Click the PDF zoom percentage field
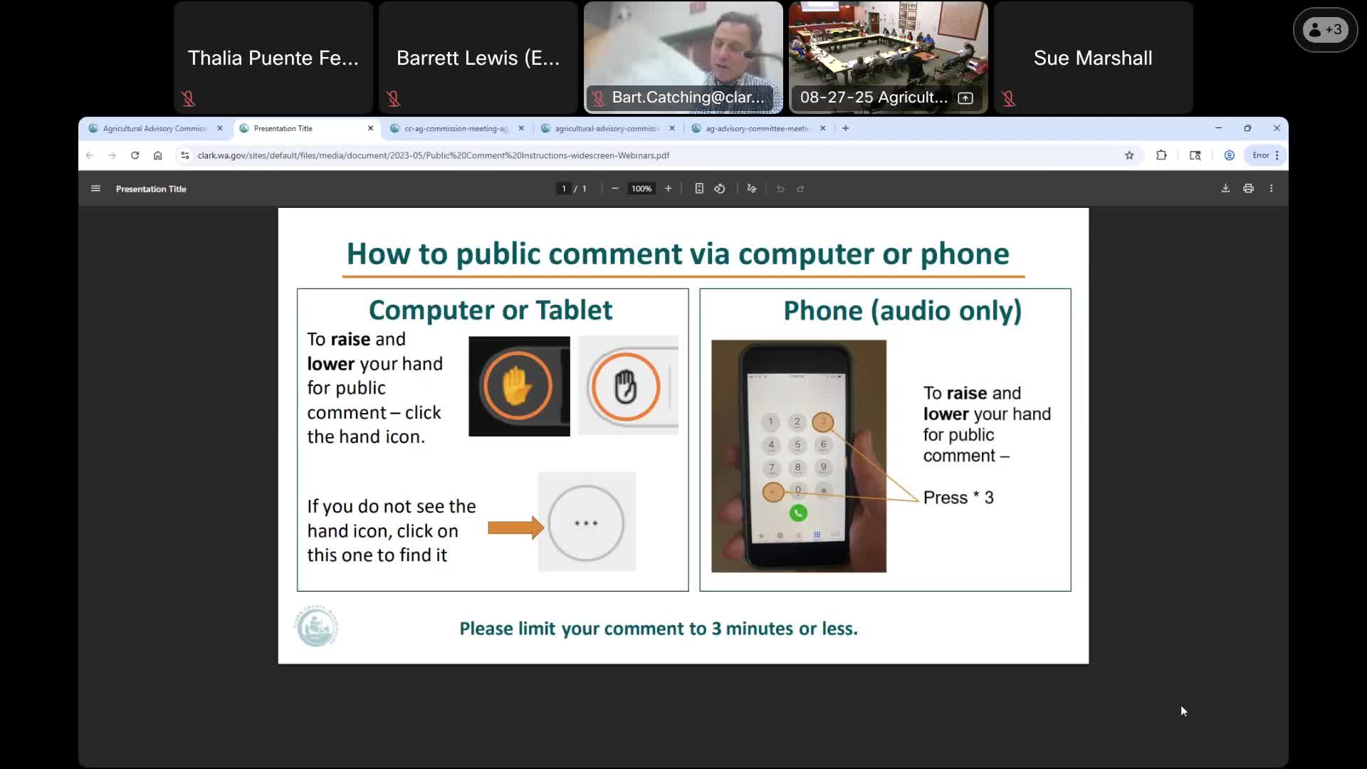The image size is (1367, 769). pyautogui.click(x=641, y=189)
